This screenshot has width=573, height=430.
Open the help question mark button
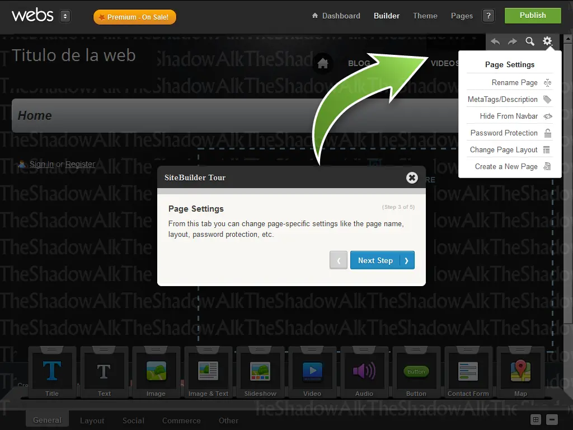pyautogui.click(x=489, y=16)
